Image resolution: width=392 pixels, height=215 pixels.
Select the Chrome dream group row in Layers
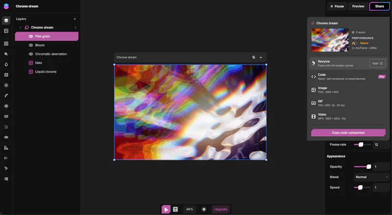pos(47,27)
